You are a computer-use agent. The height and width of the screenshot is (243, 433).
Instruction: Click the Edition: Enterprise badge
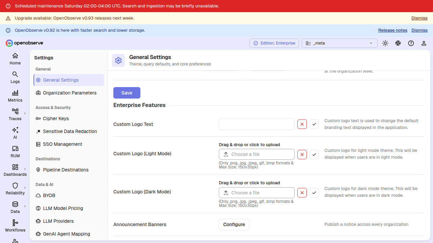tap(274, 43)
